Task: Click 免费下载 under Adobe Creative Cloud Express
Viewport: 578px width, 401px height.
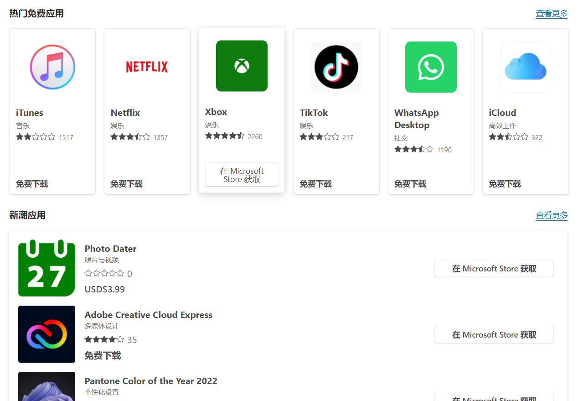Action: [103, 356]
